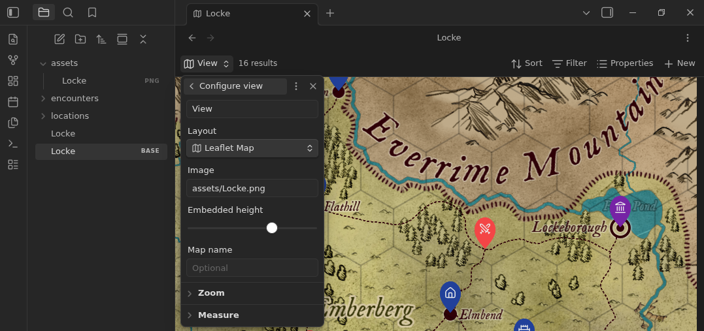The image size is (704, 331).
Task: Click the view name input field
Action: pyautogui.click(x=252, y=109)
